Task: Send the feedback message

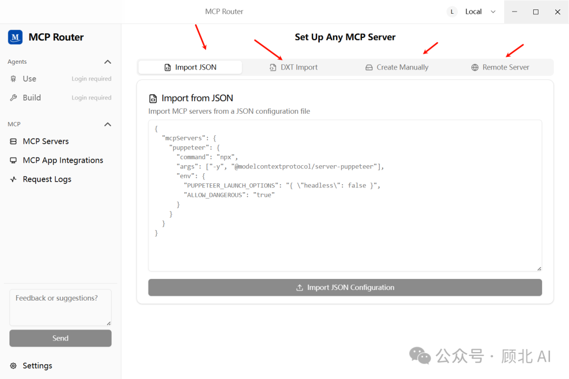Action: point(61,338)
